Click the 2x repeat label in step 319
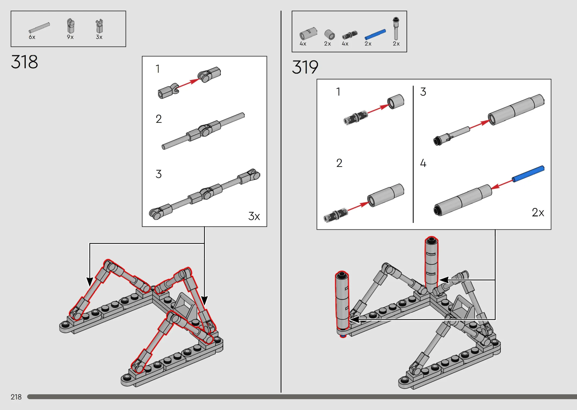The width and height of the screenshot is (577, 410). 538,212
